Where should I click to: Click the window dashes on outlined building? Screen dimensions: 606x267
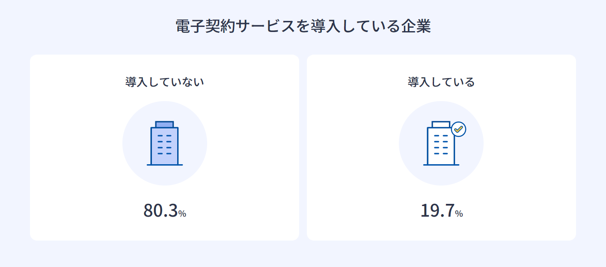pos(441,144)
